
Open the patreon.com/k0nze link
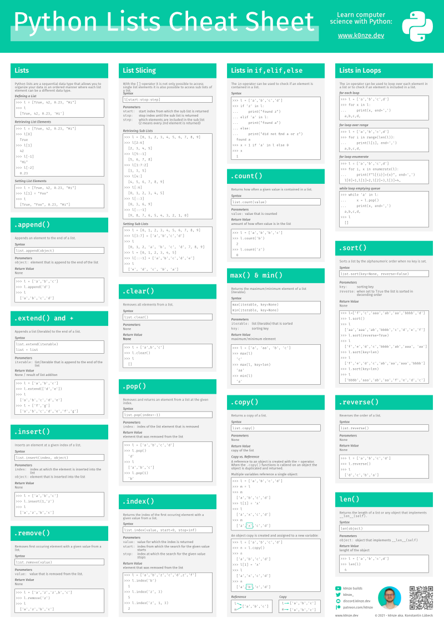tap(358, 606)
